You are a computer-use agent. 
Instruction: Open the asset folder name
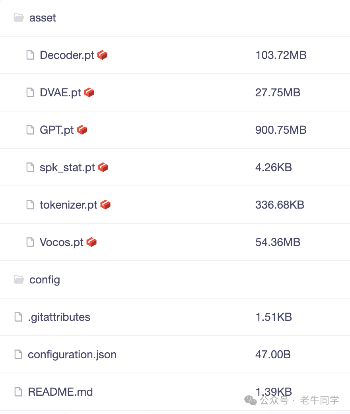(43, 18)
